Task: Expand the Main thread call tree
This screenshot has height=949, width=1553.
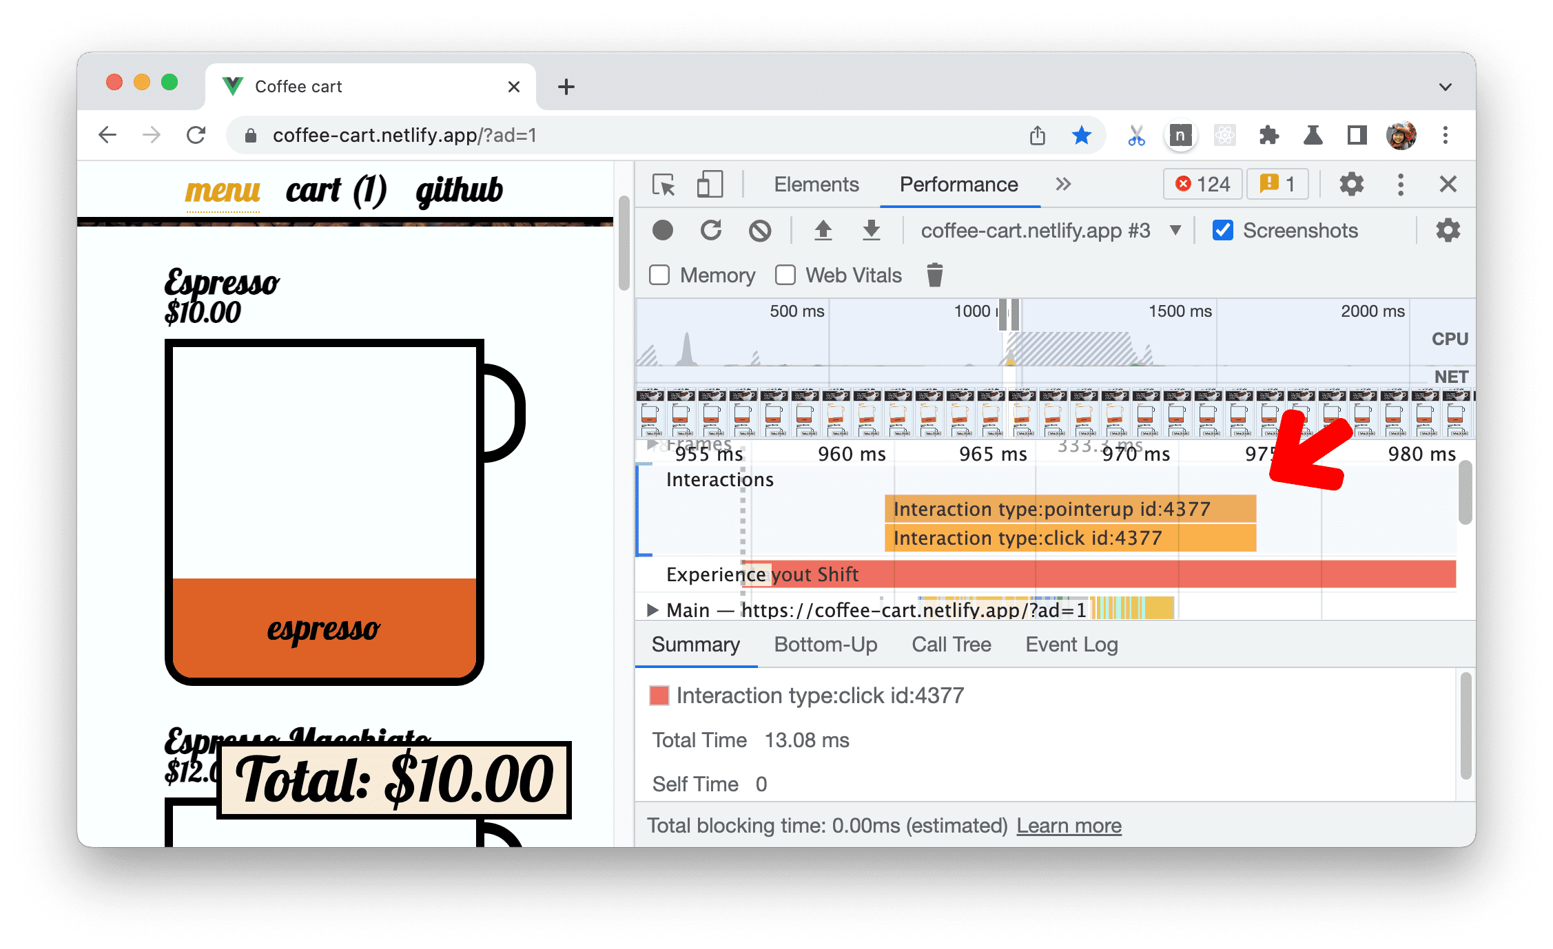Action: coord(657,609)
